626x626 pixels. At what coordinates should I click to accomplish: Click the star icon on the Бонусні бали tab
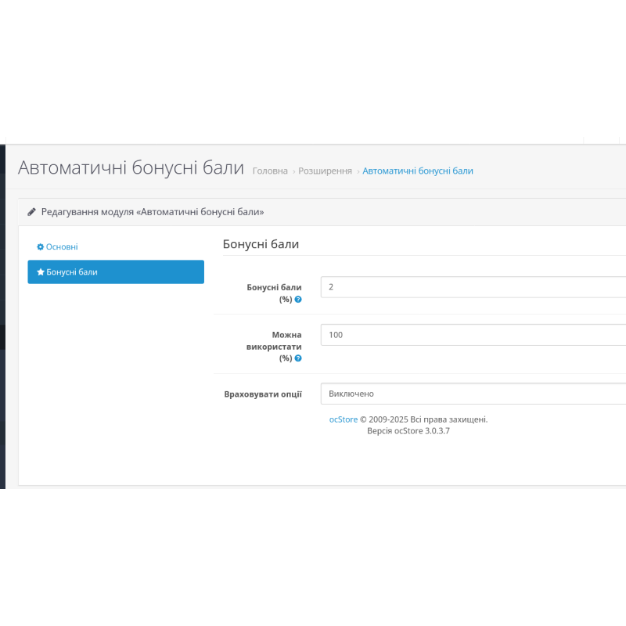[x=41, y=272]
